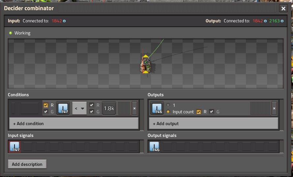Select the output constant '1' radio option
Image resolution: width=293 pixels, height=177 pixels.
(x=168, y=105)
